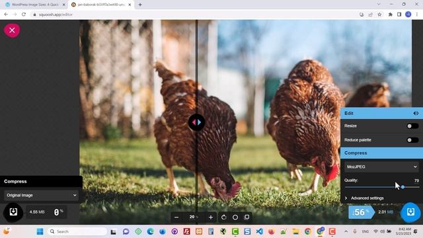Open the tab search chevron in the title bar

click(379, 5)
